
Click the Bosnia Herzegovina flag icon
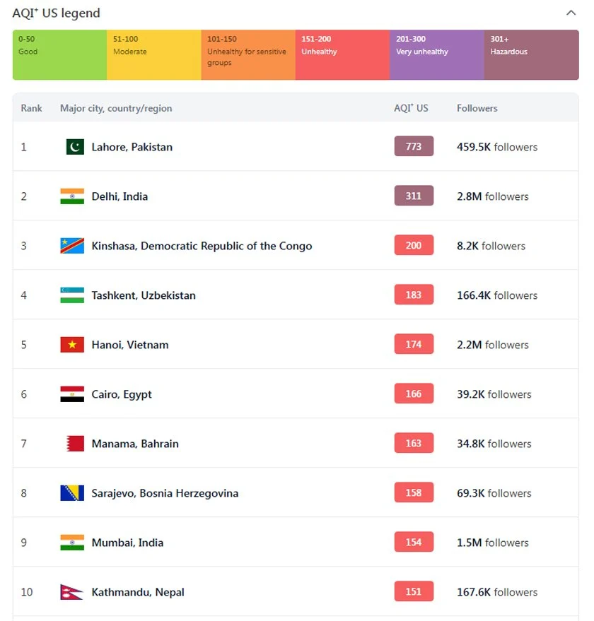(x=72, y=493)
